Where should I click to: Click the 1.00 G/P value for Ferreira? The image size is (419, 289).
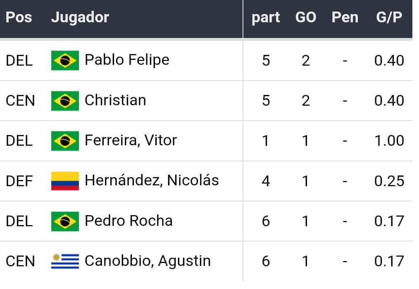pyautogui.click(x=389, y=141)
